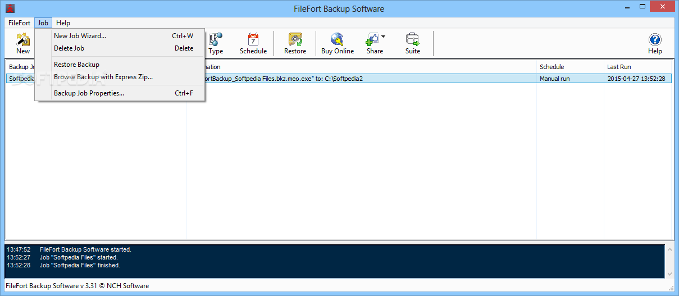The image size is (679, 296).
Task: Open the Schedule calendar icon
Action: coord(253,39)
